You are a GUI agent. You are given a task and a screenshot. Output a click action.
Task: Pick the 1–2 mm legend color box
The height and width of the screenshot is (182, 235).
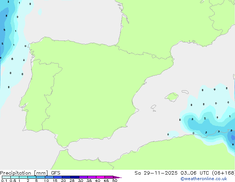[23, 177]
